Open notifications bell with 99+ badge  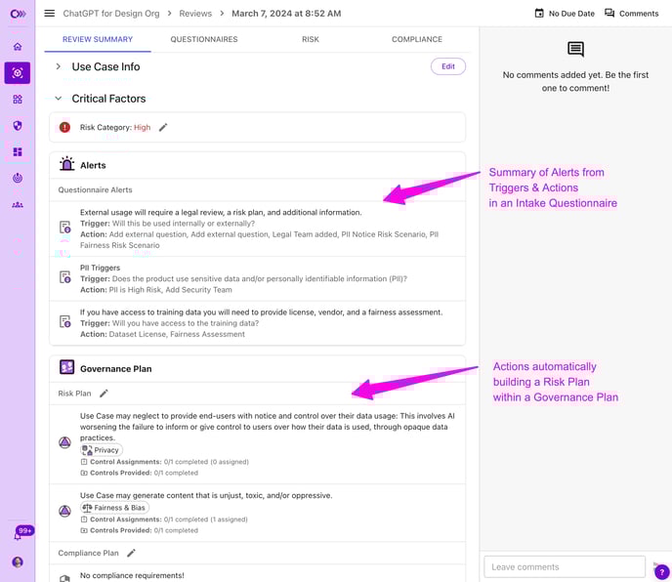tap(18, 536)
